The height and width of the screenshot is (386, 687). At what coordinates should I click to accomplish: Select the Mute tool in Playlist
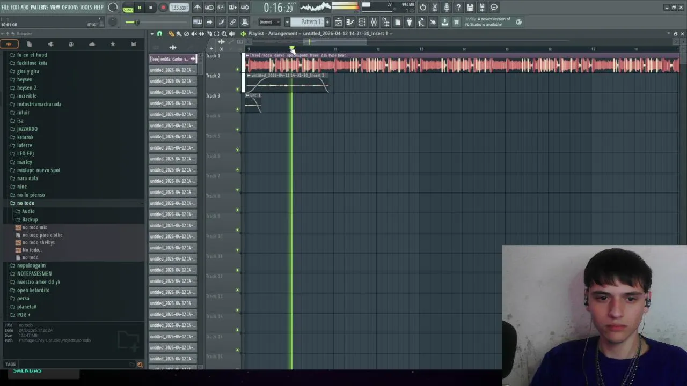(x=194, y=33)
